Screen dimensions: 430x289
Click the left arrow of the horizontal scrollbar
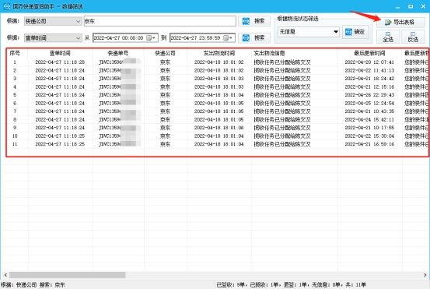point(5,275)
